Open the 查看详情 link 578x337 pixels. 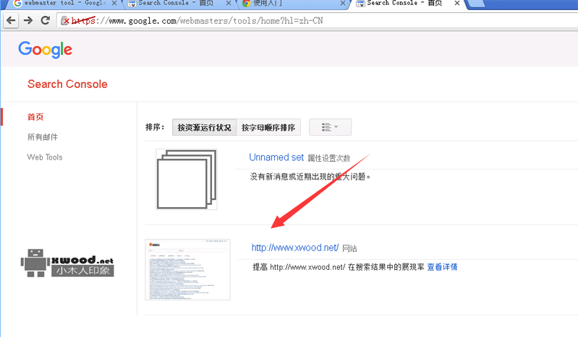(442, 267)
